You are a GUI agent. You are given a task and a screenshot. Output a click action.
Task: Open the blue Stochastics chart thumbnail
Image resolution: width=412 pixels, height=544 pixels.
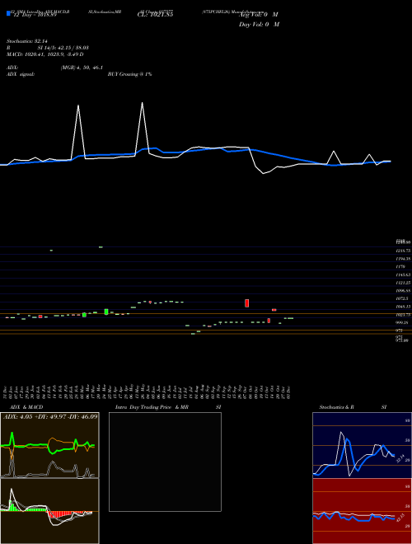[362, 445]
